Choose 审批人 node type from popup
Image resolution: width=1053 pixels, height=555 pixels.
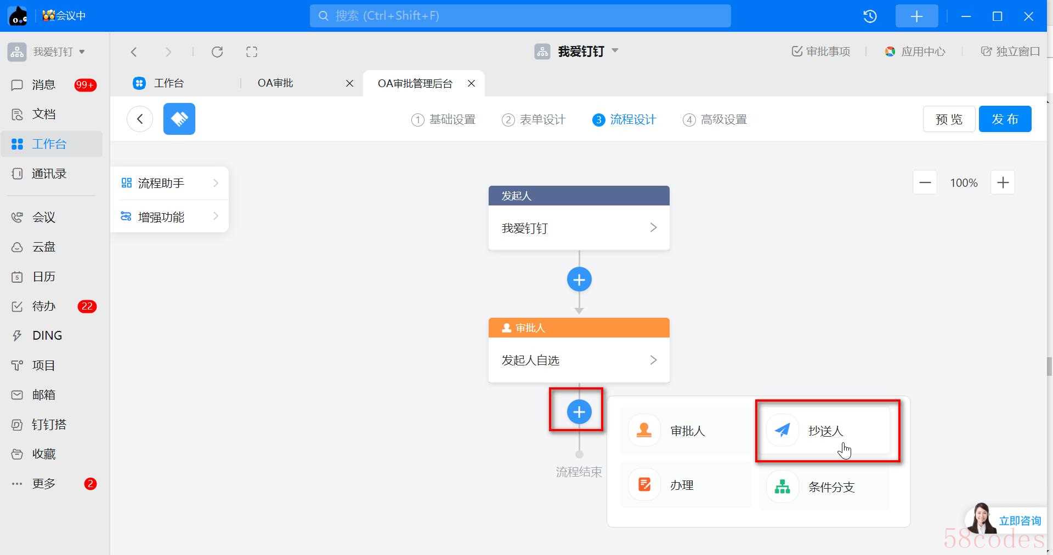click(x=686, y=431)
